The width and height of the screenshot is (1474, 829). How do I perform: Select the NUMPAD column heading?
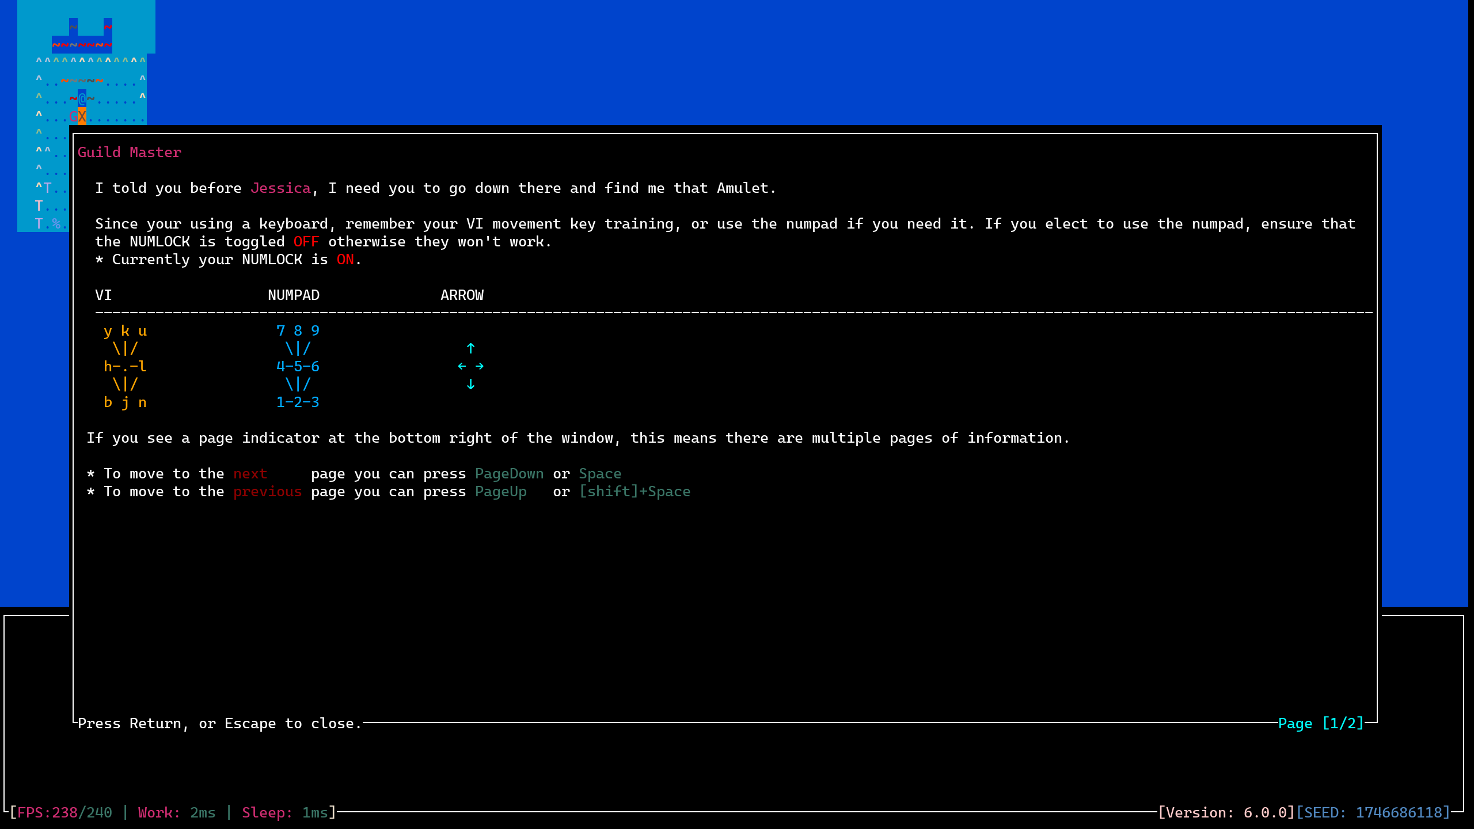pos(293,295)
